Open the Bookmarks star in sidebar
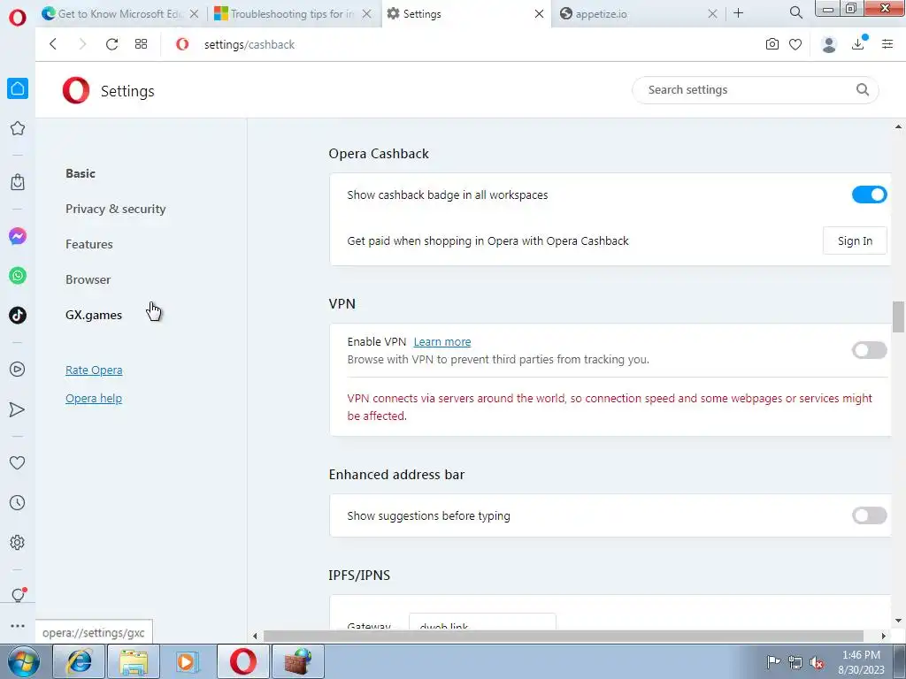This screenshot has height=679, width=906. pos(18,128)
